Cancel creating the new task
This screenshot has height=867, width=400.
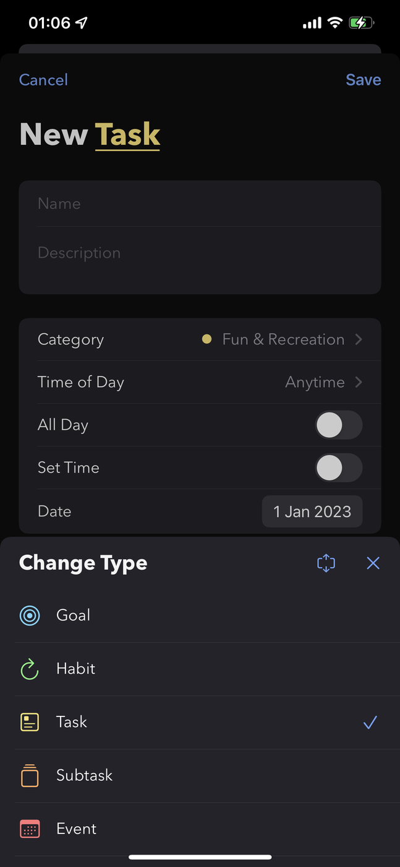click(43, 80)
